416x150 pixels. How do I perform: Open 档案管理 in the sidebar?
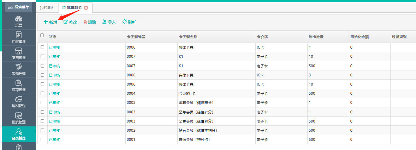tap(19, 38)
